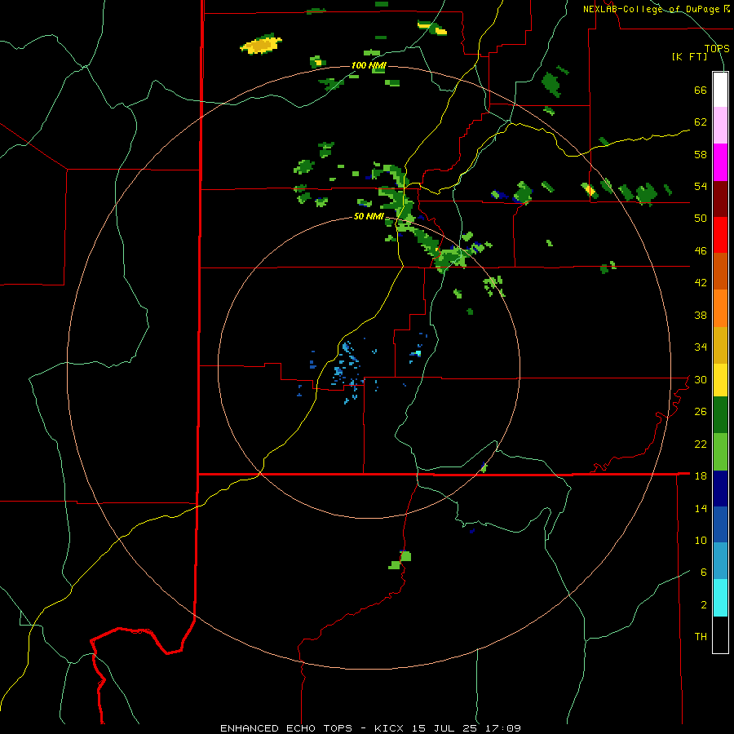The height and width of the screenshot is (734, 734).
Task: Pick the dark red (maroon) legend band
Action: pyautogui.click(x=720, y=200)
